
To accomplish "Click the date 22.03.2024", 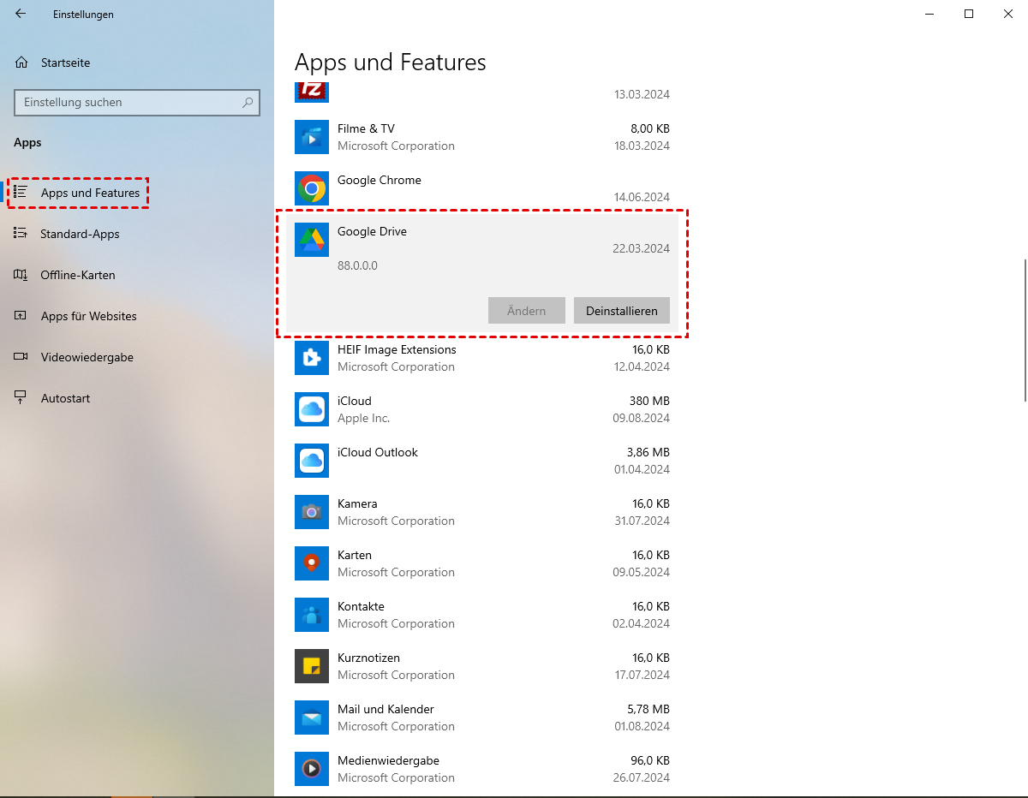I will (x=642, y=248).
